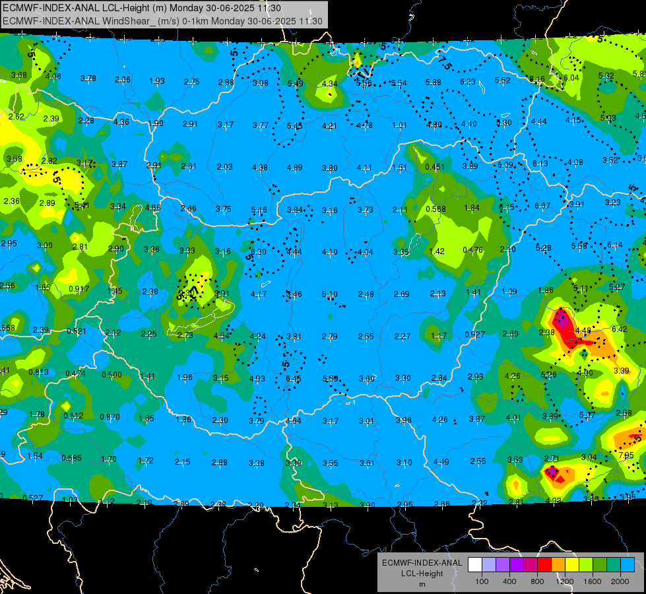Image resolution: width=646 pixels, height=594 pixels.
Task: Click the 7.5 contour label
Action: click(x=445, y=62)
